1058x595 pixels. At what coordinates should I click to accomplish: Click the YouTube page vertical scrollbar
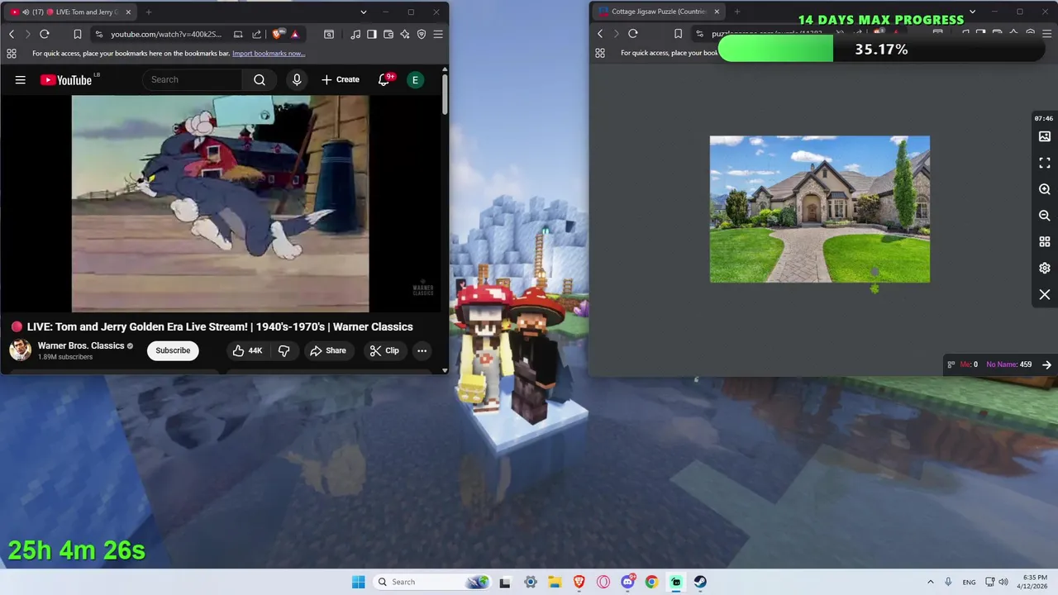coord(445,95)
